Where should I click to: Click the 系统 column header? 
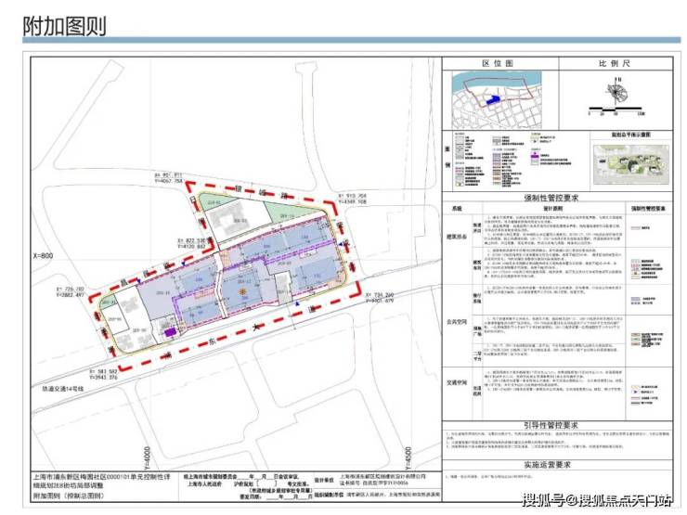click(x=457, y=209)
